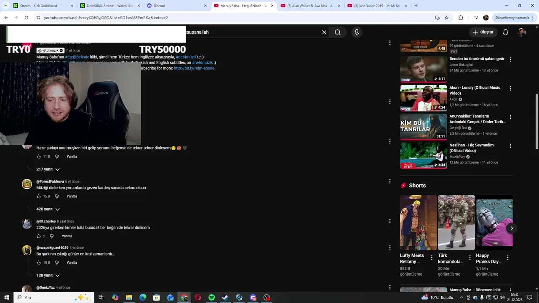Switch to the DomKIRAL Stream tab
539x303 pixels.
click(x=109, y=6)
